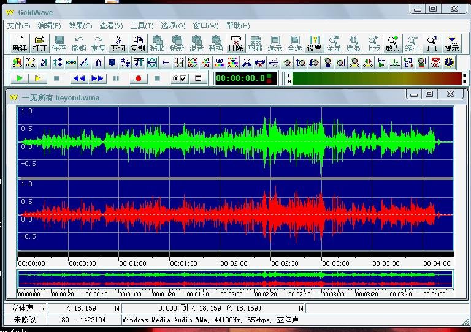The width and height of the screenshot is (471, 332).
Task: Open the 提示 (Cue) dropdown button
Action: pos(451,43)
